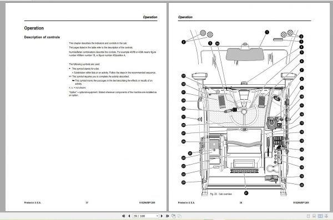Click the 'Operation' main heading on left page
The height and width of the screenshot is (220, 333).
34,28
